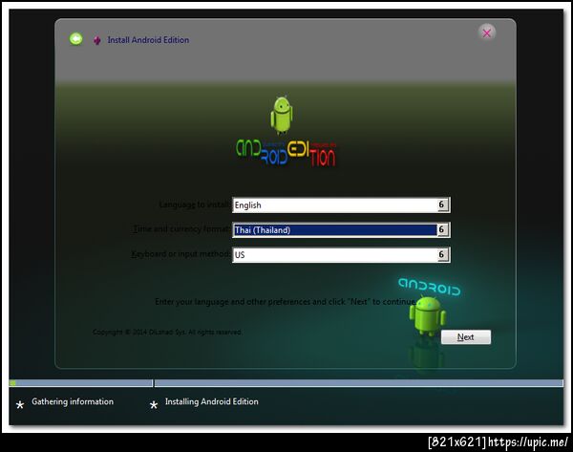Screen dimensions: 573x452
Task: Click the Gathering information step label
Action: tap(73, 401)
